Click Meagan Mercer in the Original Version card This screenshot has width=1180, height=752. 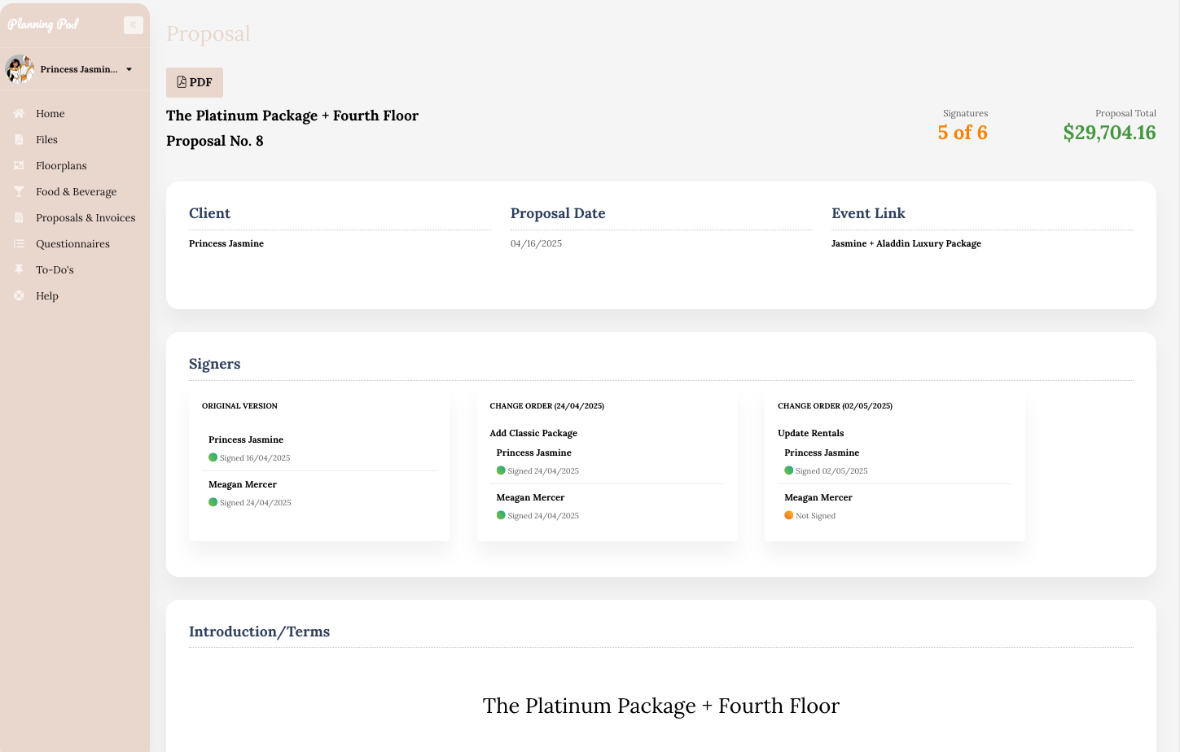click(x=243, y=484)
